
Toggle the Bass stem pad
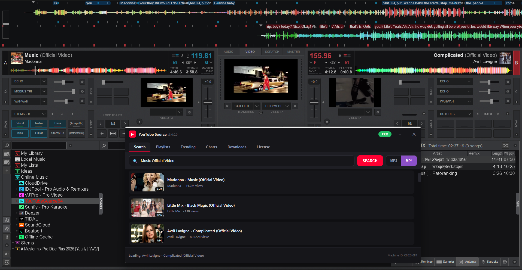[58, 123]
